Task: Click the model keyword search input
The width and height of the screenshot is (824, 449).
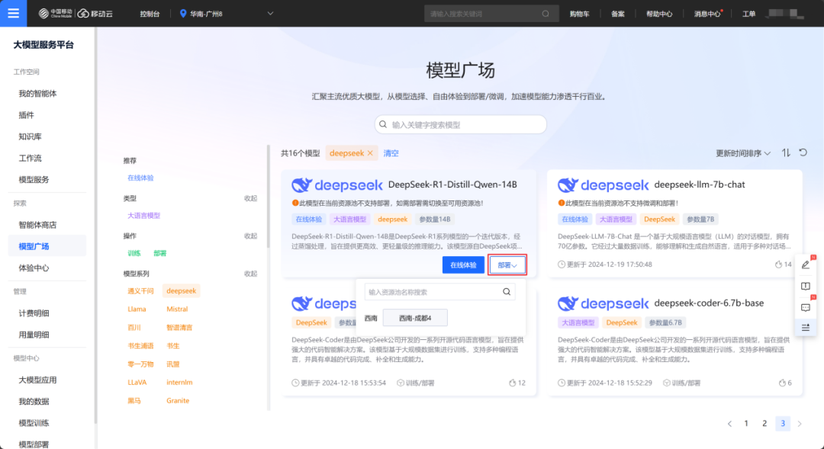Action: 461,124
